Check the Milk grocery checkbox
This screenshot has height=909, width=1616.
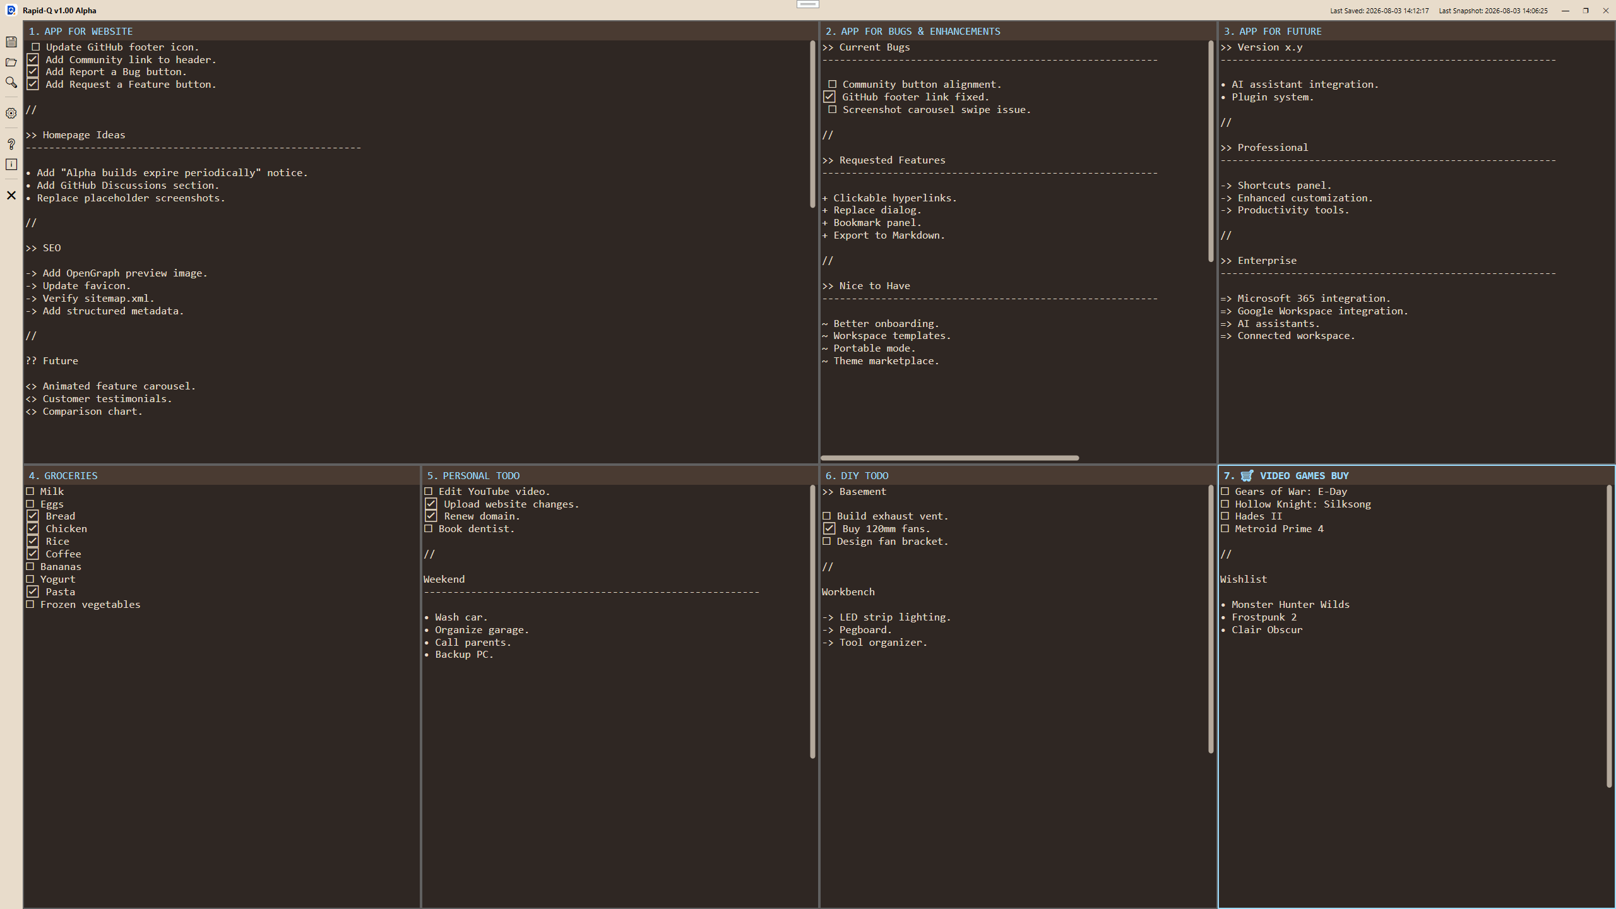(x=30, y=491)
